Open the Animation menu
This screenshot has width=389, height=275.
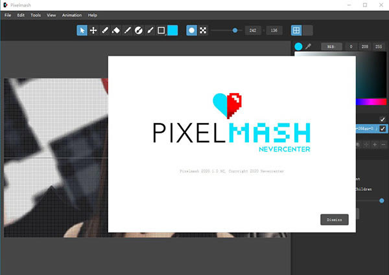[72, 15]
